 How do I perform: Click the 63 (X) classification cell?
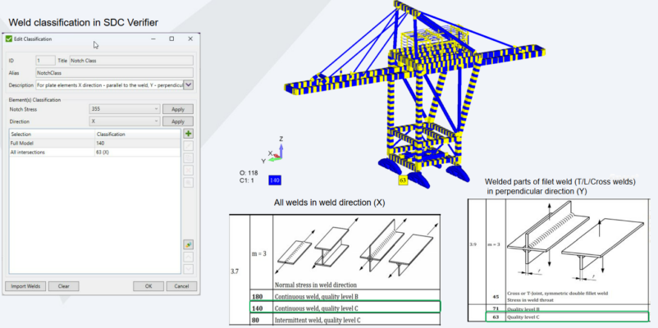pyautogui.click(x=138, y=153)
